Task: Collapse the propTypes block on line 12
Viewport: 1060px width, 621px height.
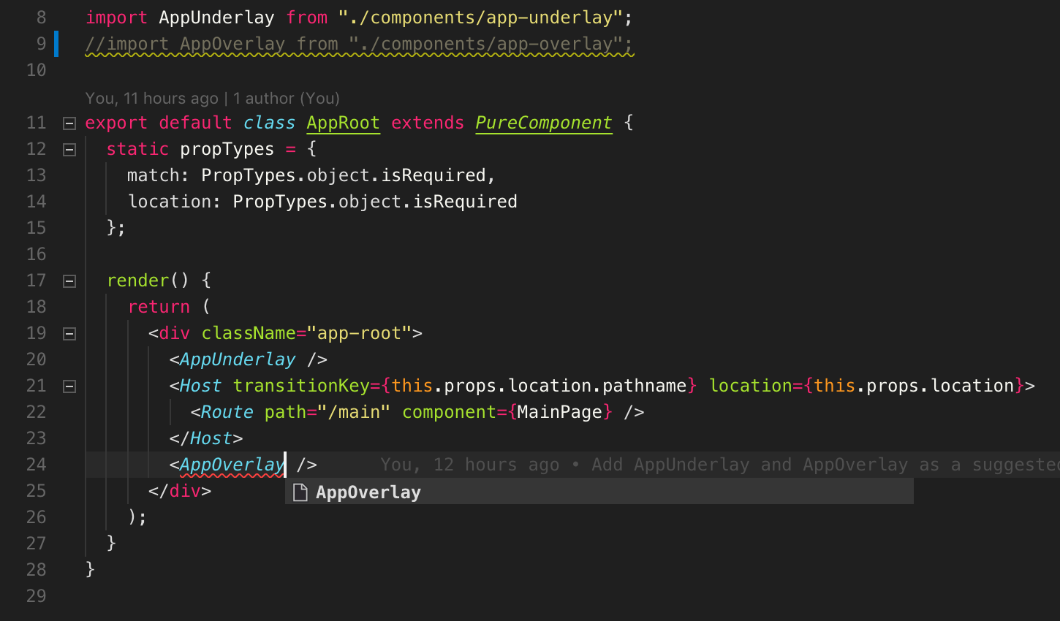Action: (69, 149)
